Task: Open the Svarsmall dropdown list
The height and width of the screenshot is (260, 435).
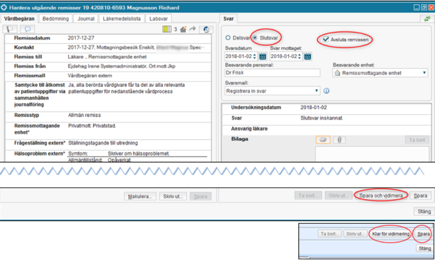Action: (x=316, y=91)
